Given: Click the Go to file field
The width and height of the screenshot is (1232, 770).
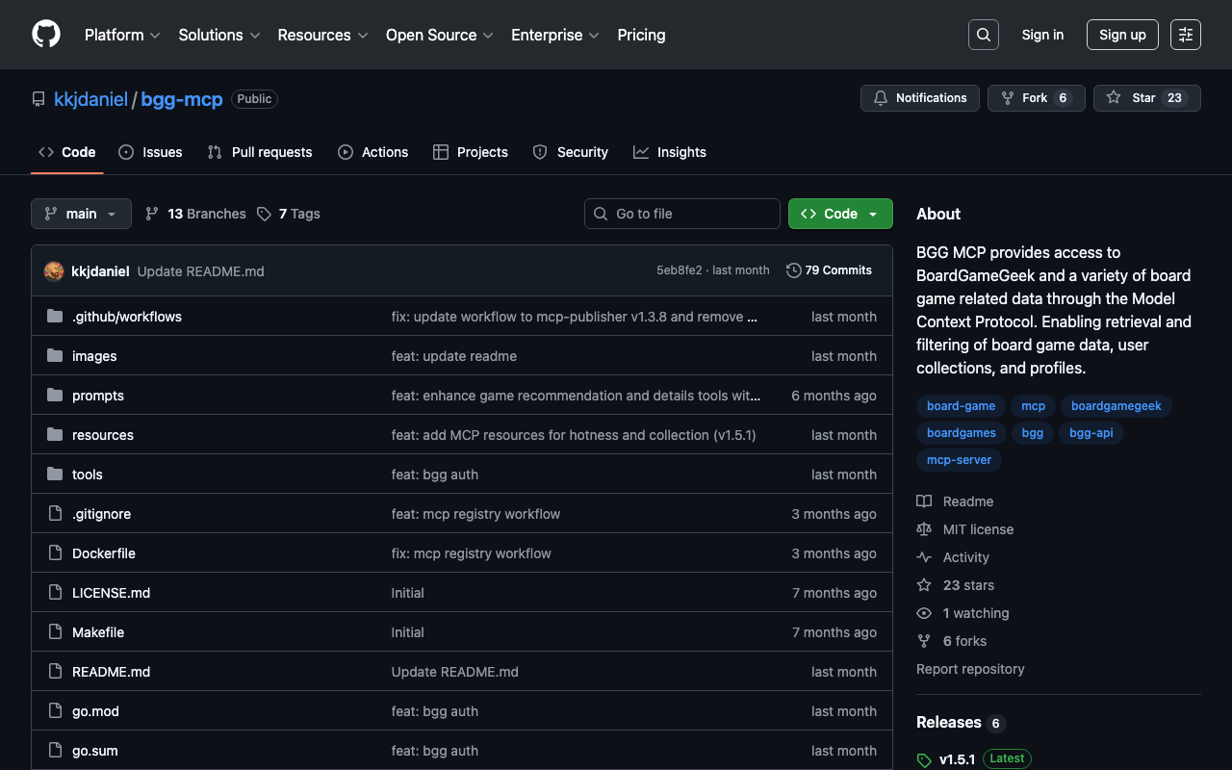Looking at the screenshot, I should [x=682, y=214].
